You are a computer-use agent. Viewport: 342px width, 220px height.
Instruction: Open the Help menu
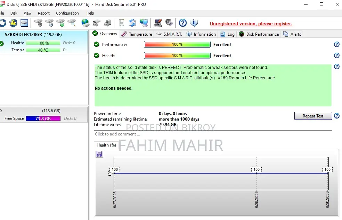pyautogui.click(x=90, y=13)
